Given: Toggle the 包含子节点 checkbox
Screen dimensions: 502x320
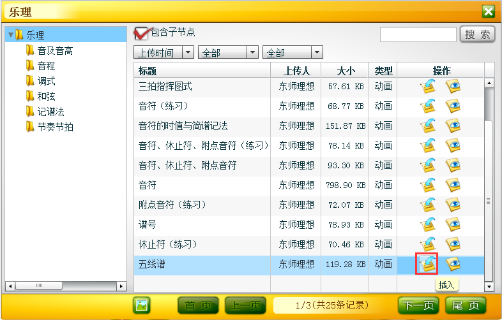Looking at the screenshot, I should [x=141, y=33].
